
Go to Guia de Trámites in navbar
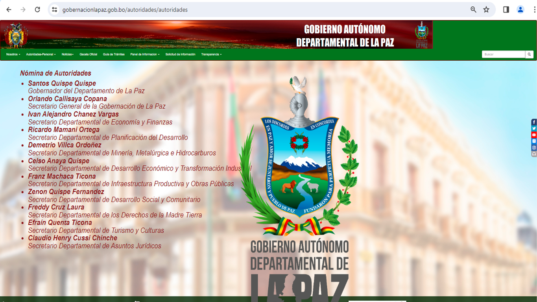click(114, 54)
